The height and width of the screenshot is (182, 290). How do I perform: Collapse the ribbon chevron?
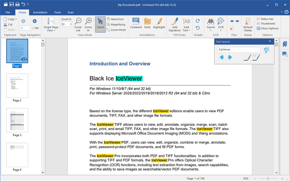point(282,12)
